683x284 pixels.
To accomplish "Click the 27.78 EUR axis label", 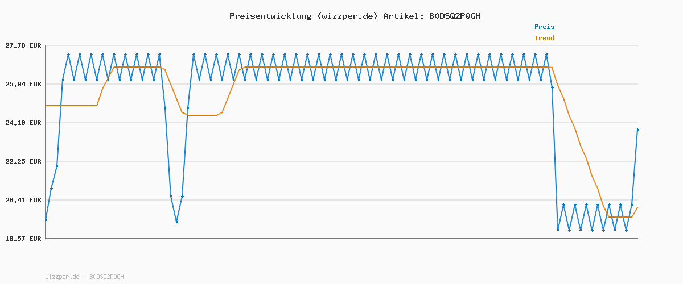I will [23, 45].
